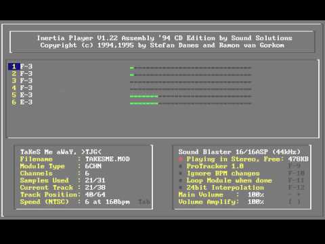
Task: Click the Current Track value 21/38
Action: pyautogui.click(x=95, y=188)
